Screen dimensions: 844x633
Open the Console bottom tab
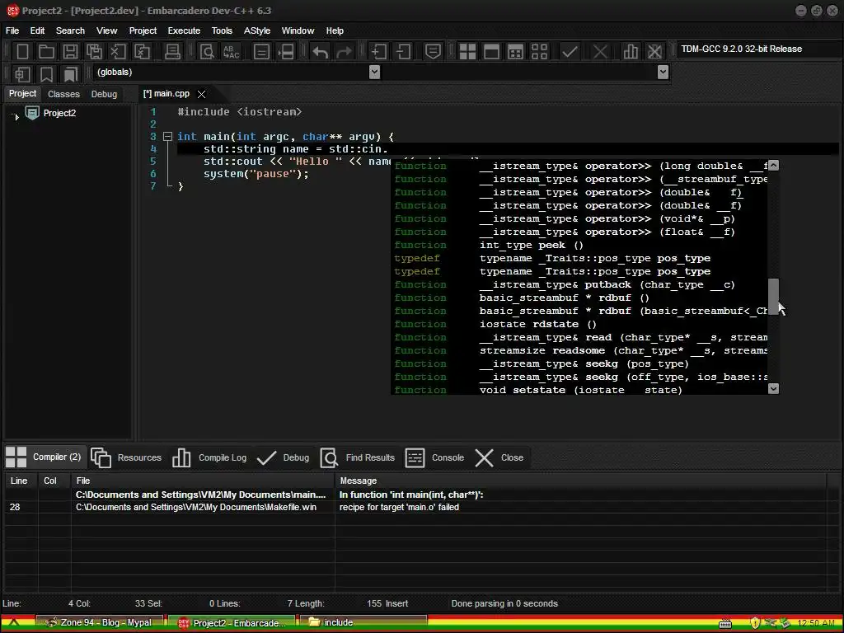pos(435,457)
